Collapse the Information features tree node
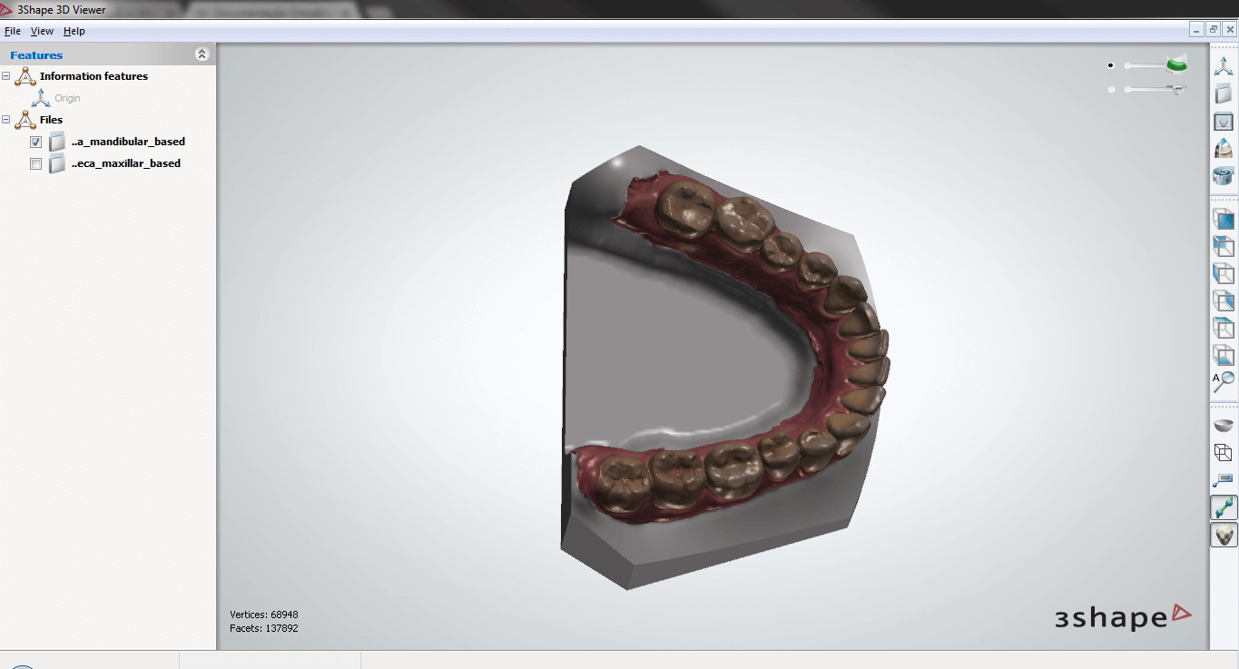1239x669 pixels. click(x=6, y=76)
